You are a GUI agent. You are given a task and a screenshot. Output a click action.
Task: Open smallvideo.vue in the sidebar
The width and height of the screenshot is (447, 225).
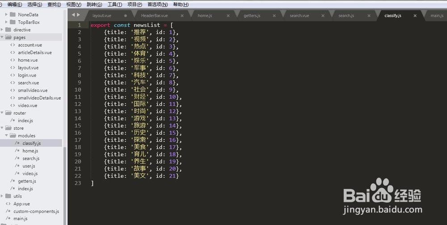(33, 90)
